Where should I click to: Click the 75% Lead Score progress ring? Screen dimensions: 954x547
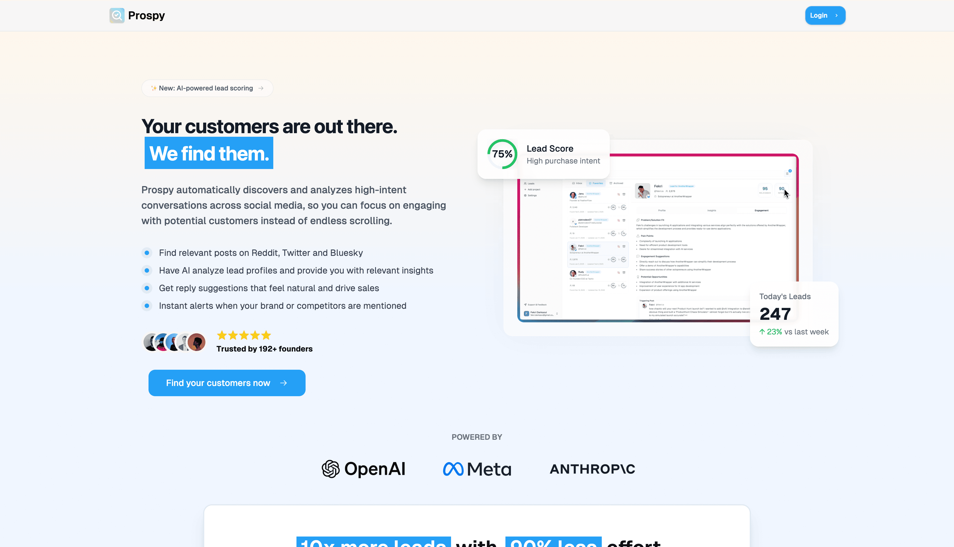pos(502,154)
